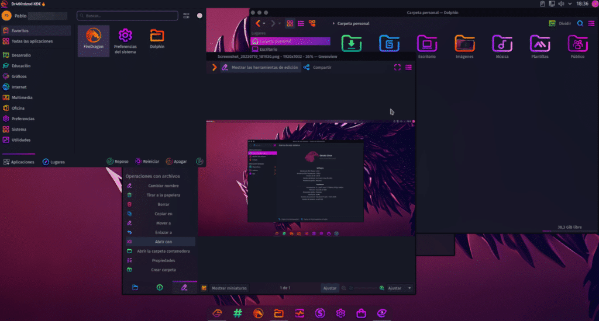
Task: Select Internet category in launcher
Action: [36, 87]
